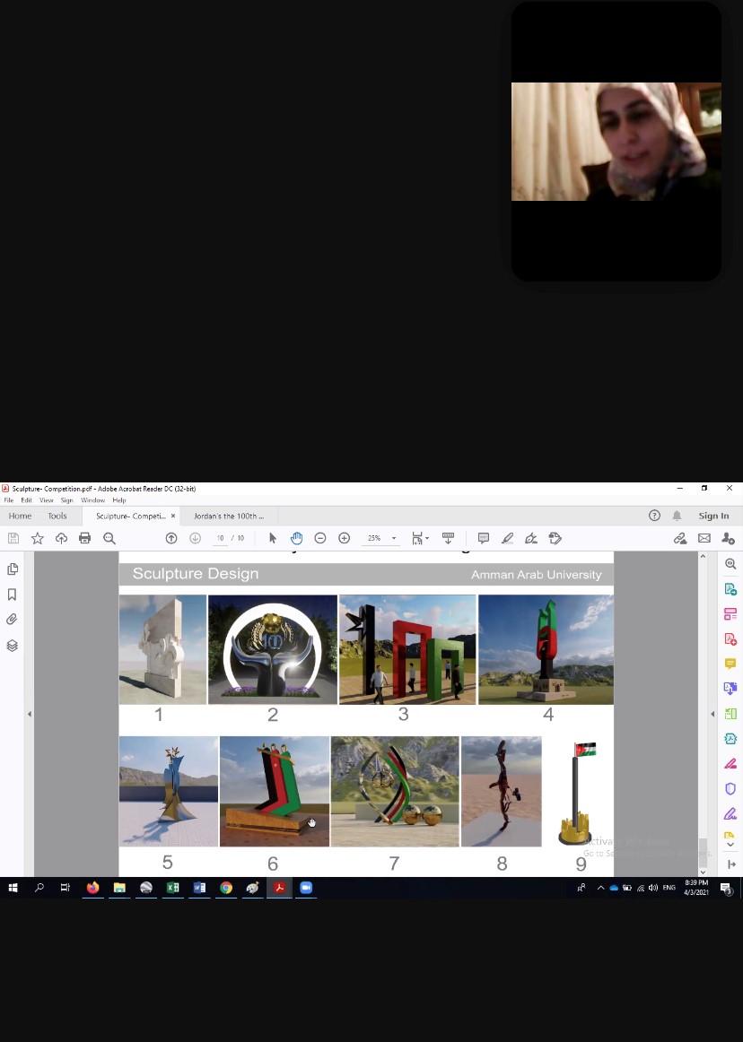743x1042 pixels.
Task: Open the highlighter pen tool
Action: click(x=508, y=538)
